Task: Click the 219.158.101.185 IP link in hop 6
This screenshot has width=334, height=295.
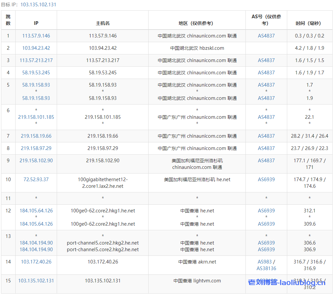Action: point(36,117)
